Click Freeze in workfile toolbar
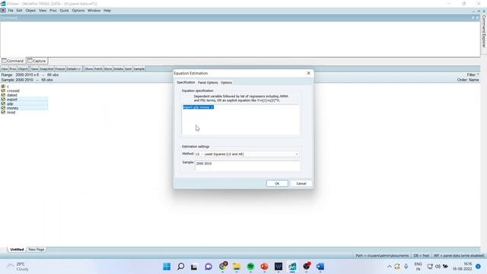The image size is (487, 274). coord(60,69)
